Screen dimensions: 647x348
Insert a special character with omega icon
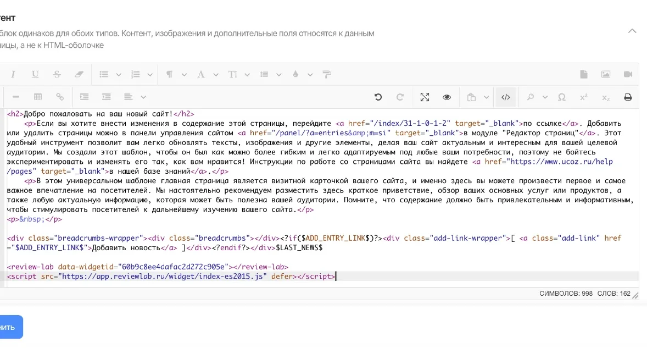coord(561,97)
